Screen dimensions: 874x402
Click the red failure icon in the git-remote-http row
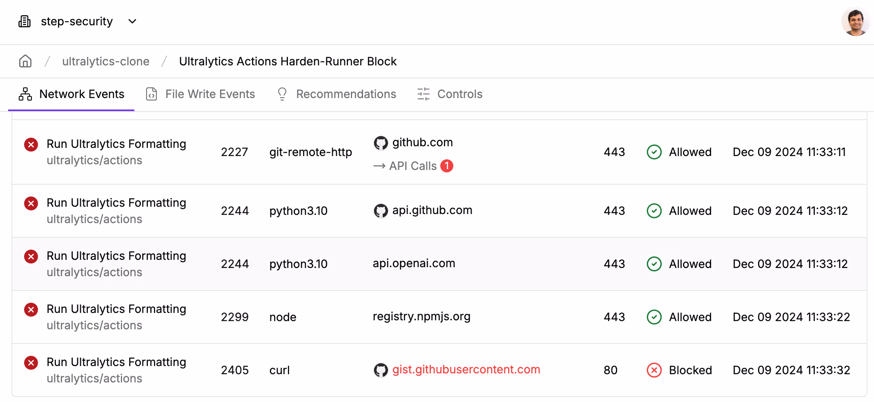[31, 145]
